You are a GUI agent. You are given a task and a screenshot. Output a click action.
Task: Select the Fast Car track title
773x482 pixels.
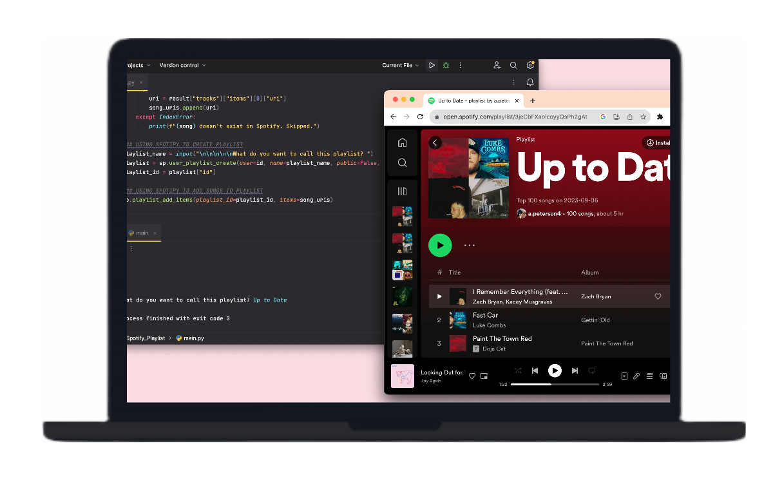[485, 315]
